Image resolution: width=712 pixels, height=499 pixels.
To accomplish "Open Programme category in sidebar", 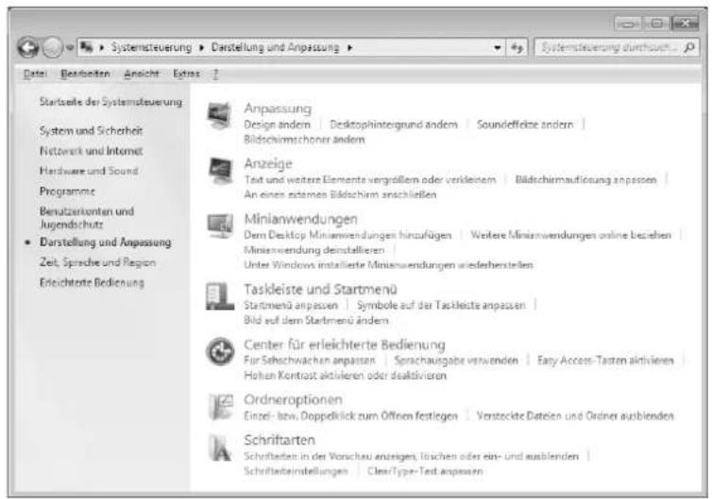I will coord(67,191).
